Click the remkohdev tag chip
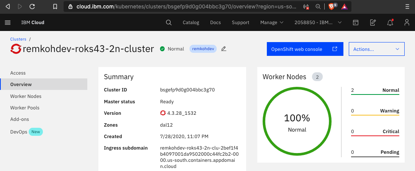Image resolution: width=415 pixels, height=171 pixels. pos(203,49)
